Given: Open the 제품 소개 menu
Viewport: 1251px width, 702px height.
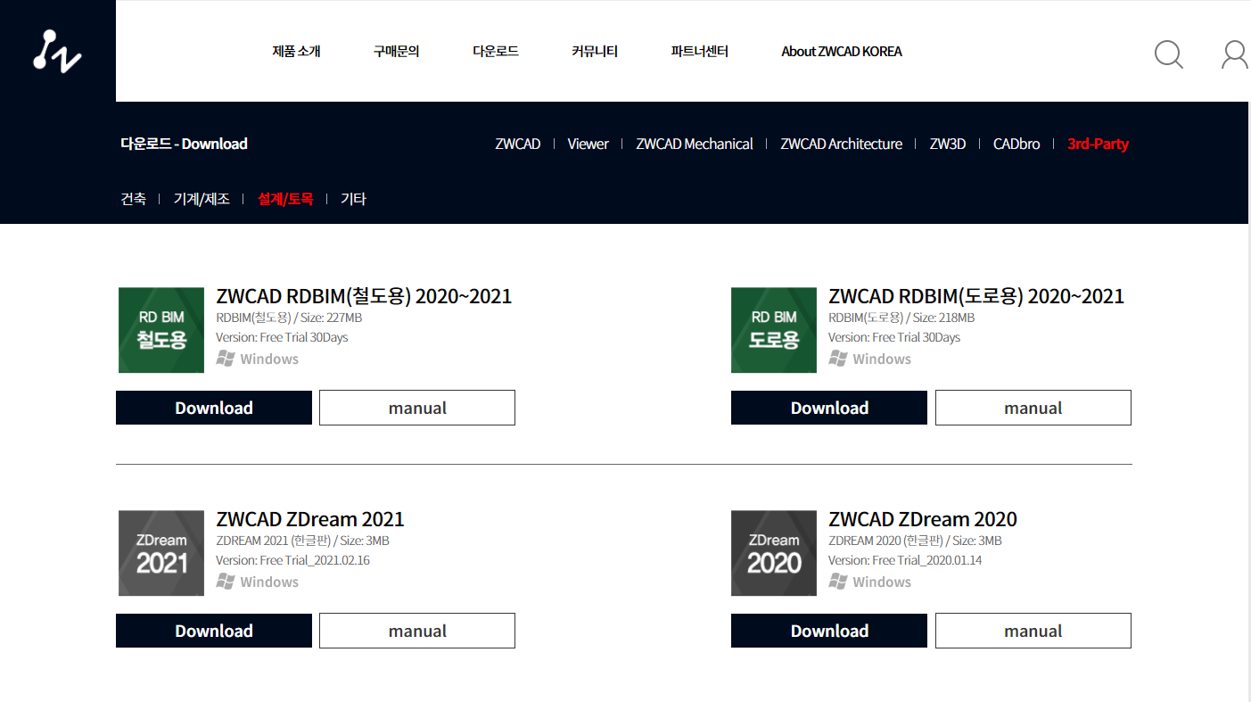Looking at the screenshot, I should tap(296, 51).
